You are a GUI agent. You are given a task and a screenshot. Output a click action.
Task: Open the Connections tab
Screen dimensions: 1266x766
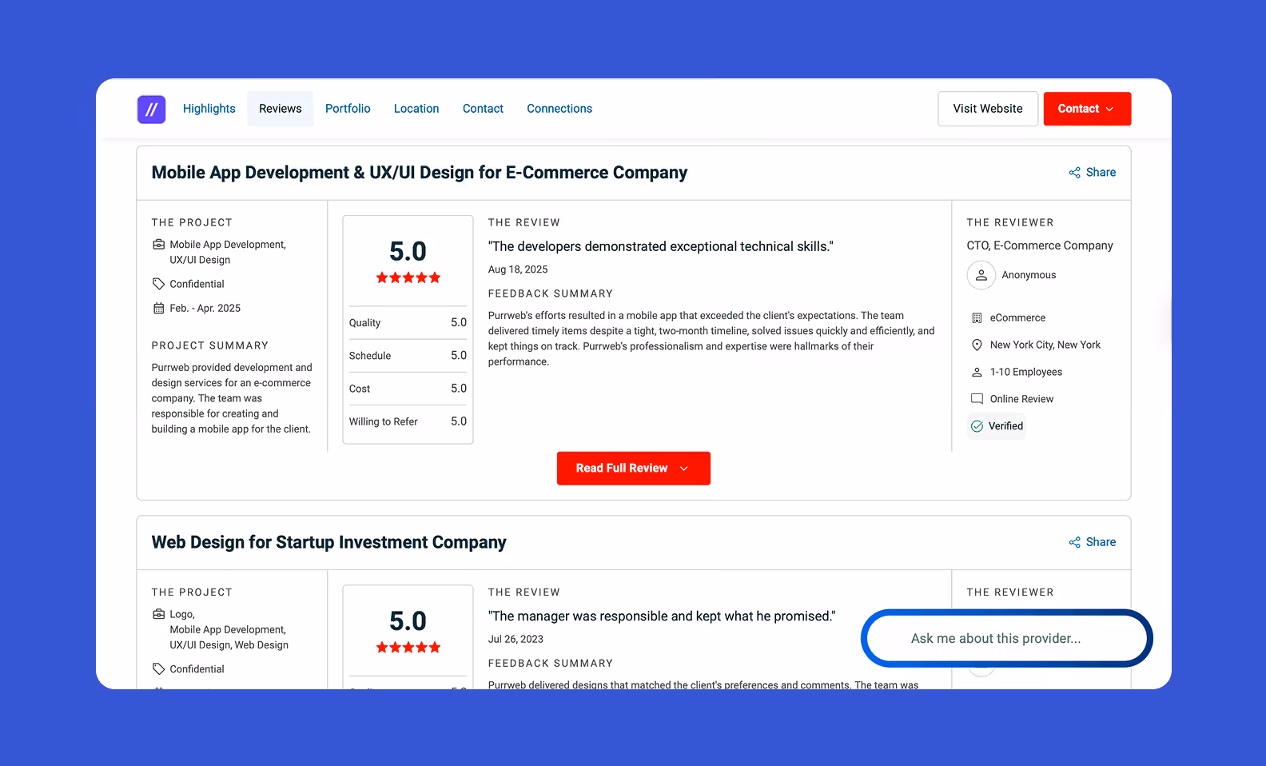tap(559, 109)
